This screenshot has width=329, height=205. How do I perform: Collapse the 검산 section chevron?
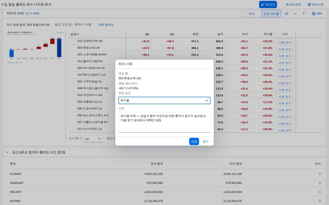coord(7,152)
